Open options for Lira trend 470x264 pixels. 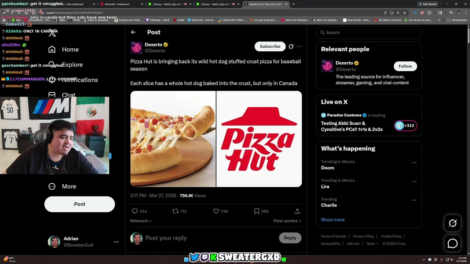414,181
